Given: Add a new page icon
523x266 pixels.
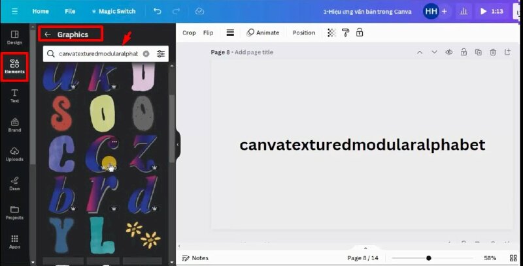Looking at the screenshot, I should click(507, 52).
